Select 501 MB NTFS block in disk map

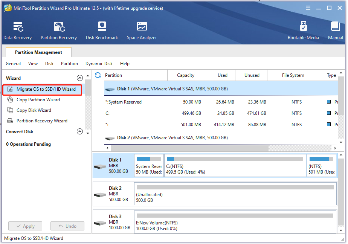point(322,166)
